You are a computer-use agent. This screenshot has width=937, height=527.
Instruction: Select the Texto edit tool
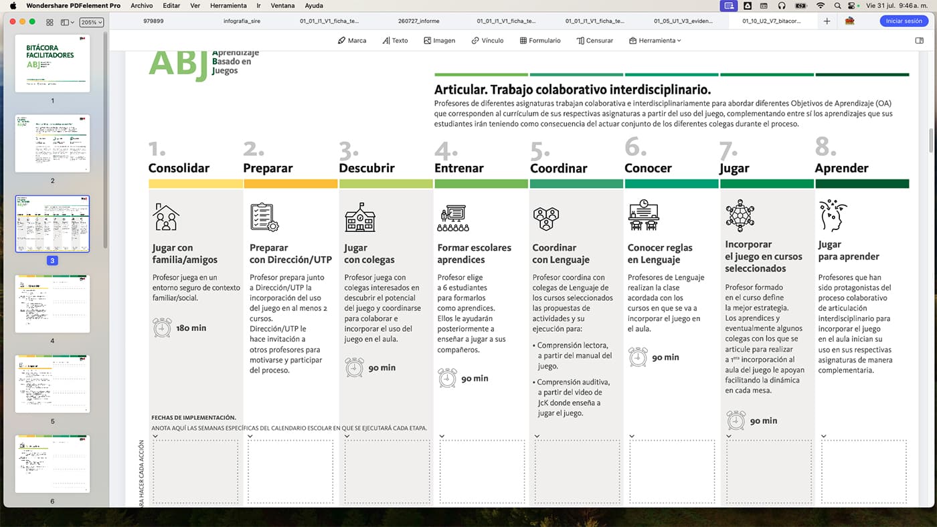(x=395, y=40)
